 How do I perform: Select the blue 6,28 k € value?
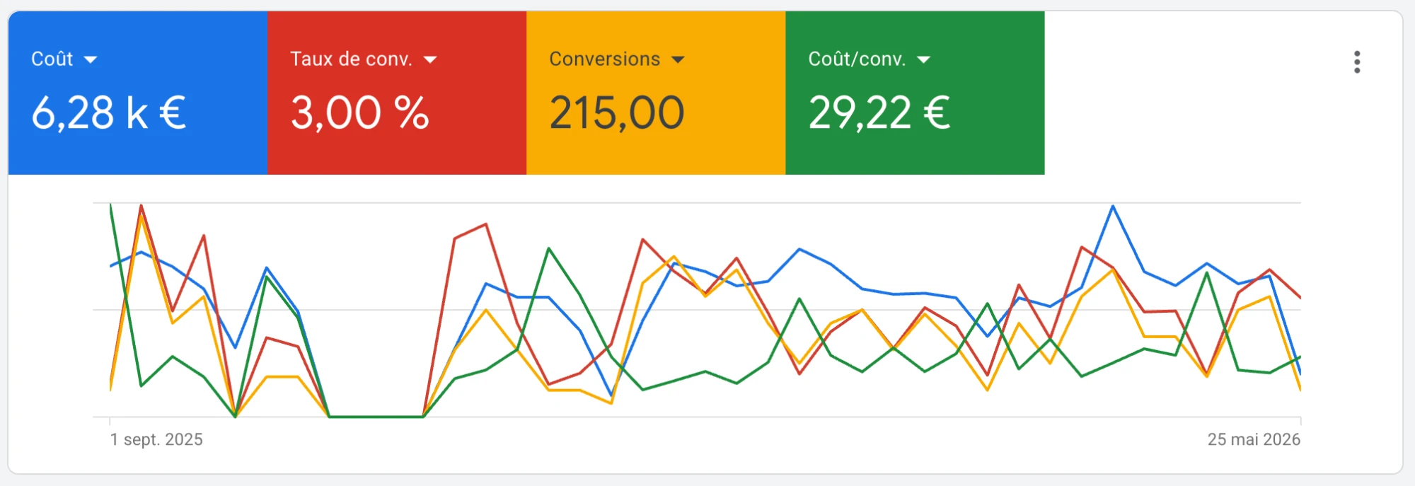point(108,112)
